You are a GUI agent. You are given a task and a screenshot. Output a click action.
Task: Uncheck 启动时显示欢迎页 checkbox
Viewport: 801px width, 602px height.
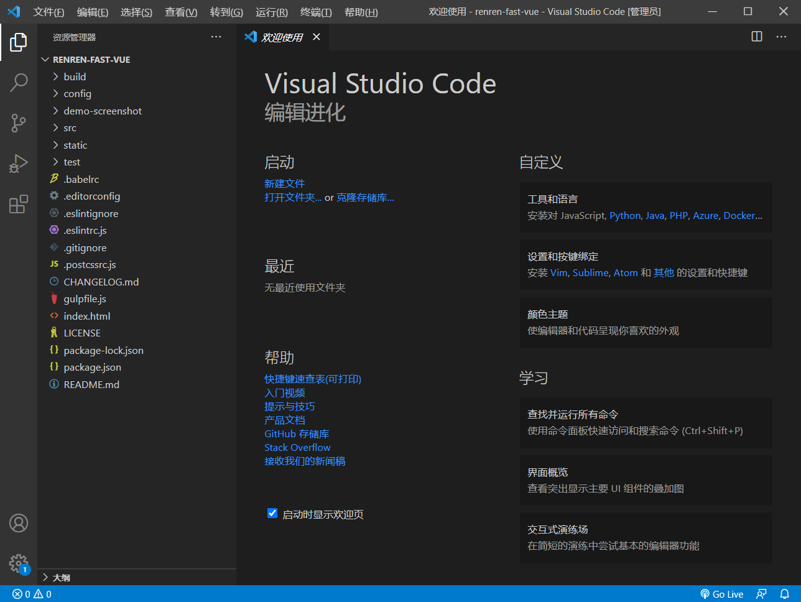272,513
